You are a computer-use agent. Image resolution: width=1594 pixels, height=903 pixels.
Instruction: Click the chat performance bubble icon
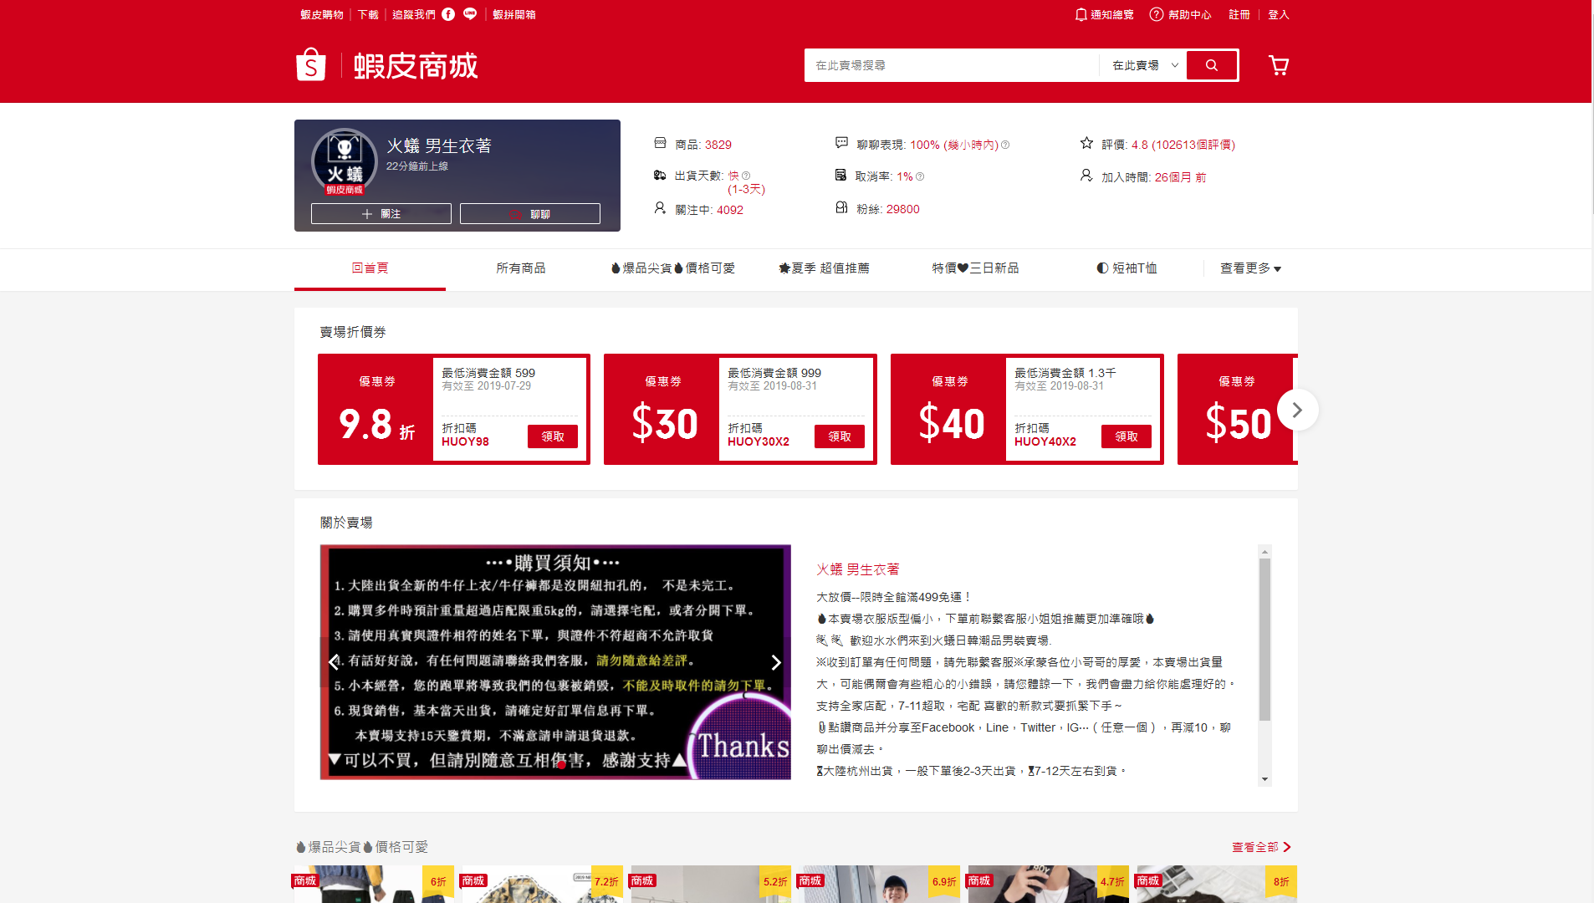tap(841, 143)
